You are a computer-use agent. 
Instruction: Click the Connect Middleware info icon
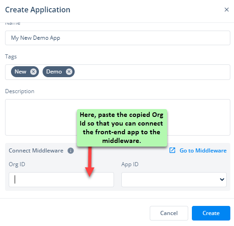coord(71,151)
